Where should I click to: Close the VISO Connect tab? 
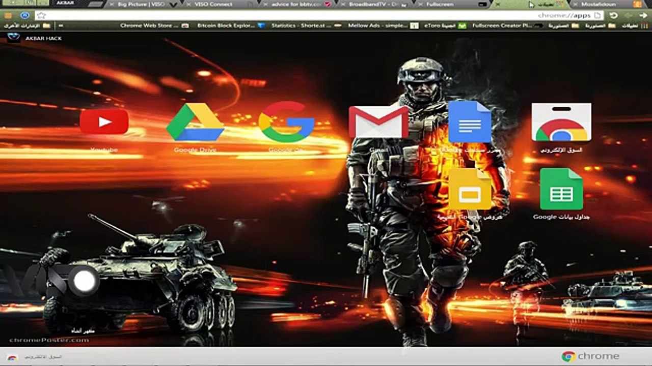click(189, 4)
